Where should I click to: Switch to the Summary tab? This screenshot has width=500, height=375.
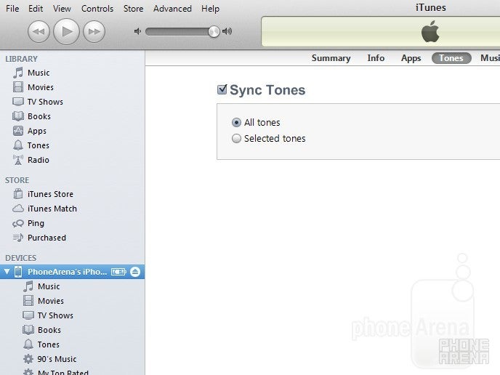[x=331, y=58]
